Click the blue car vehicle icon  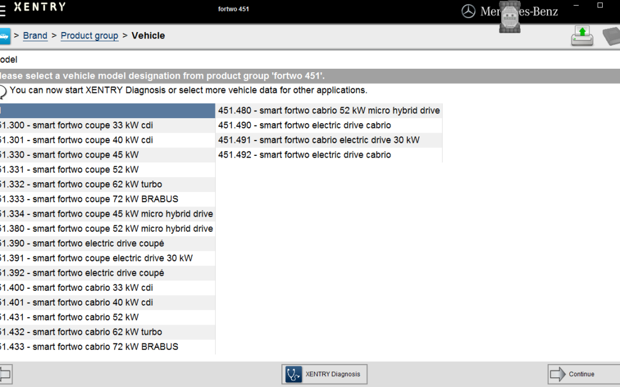coord(5,36)
